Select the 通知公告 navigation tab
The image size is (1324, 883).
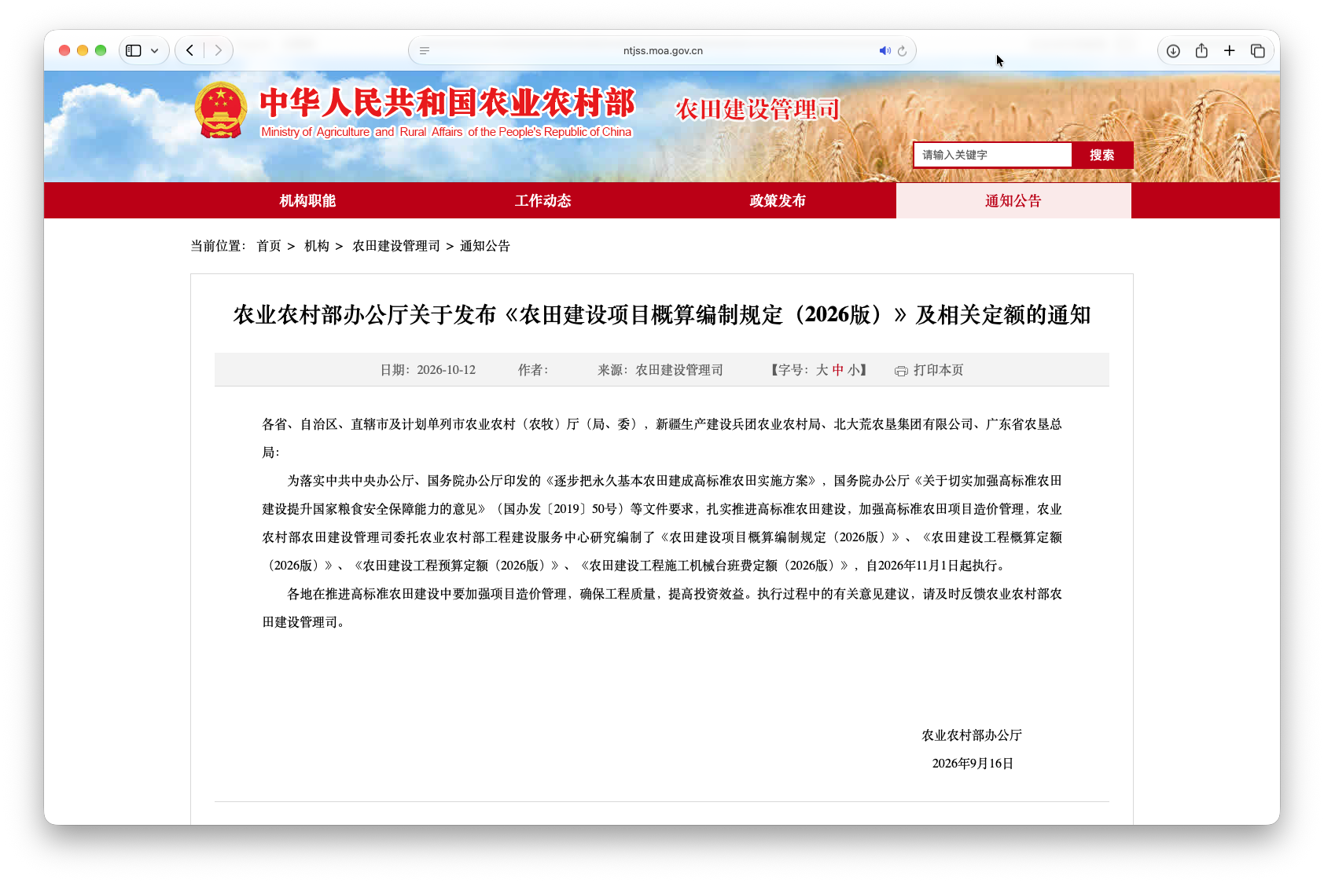(1013, 200)
